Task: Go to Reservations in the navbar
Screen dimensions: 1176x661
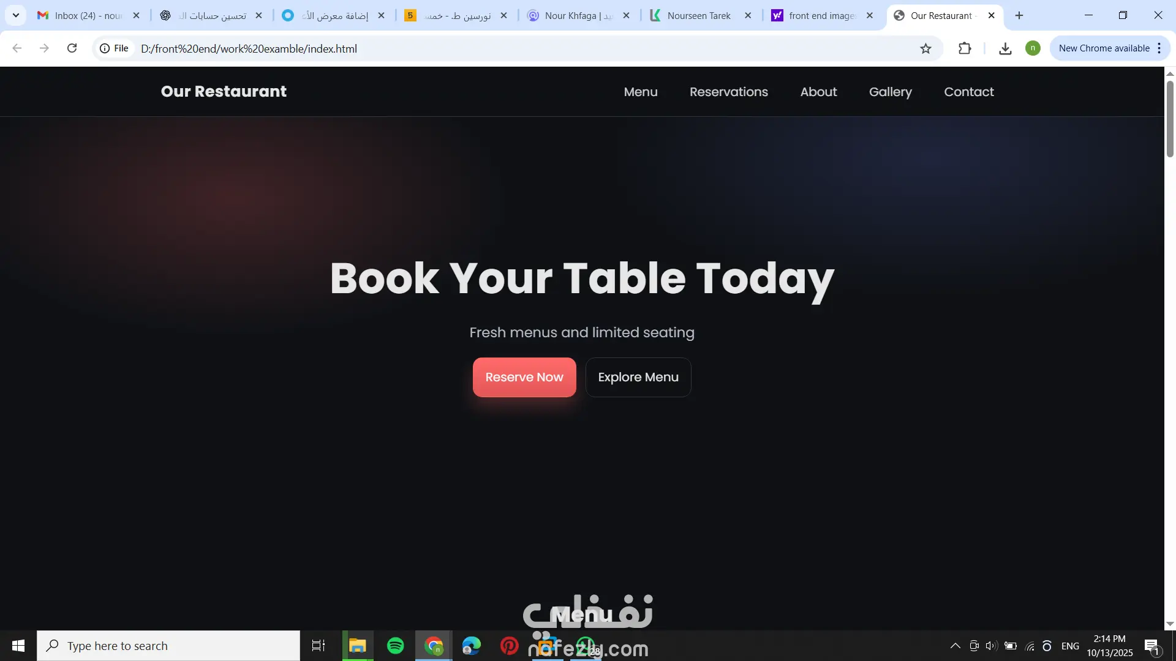Action: pos(728,92)
